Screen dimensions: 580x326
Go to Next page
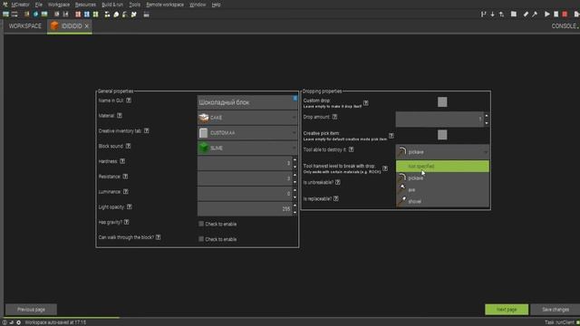(x=507, y=310)
